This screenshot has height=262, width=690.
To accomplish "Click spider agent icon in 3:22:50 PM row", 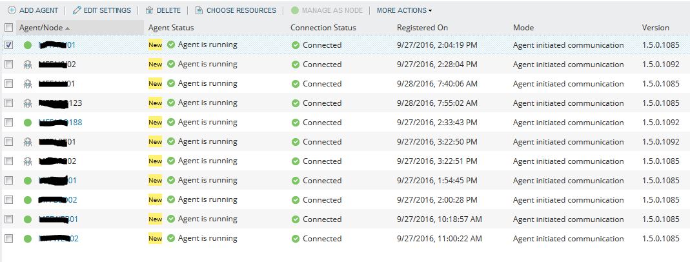I will (x=28, y=141).
